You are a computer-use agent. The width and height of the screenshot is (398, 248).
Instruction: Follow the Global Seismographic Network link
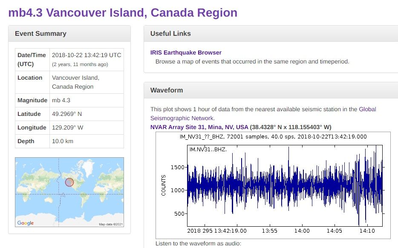tap(263, 114)
